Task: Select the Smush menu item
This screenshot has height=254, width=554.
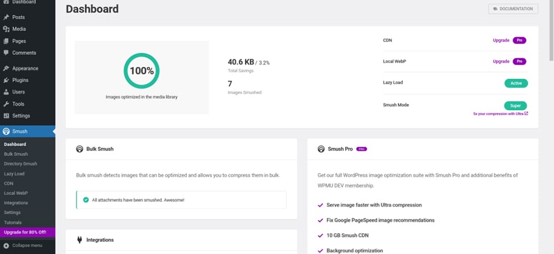Action: coord(28,132)
